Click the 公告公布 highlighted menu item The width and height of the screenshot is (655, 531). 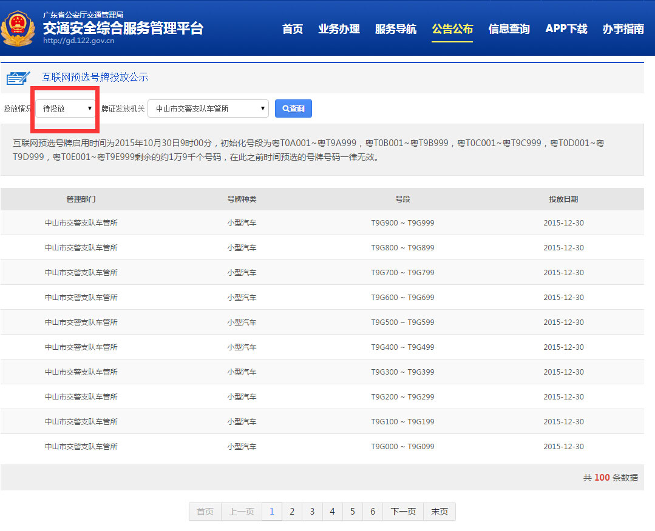452,28
